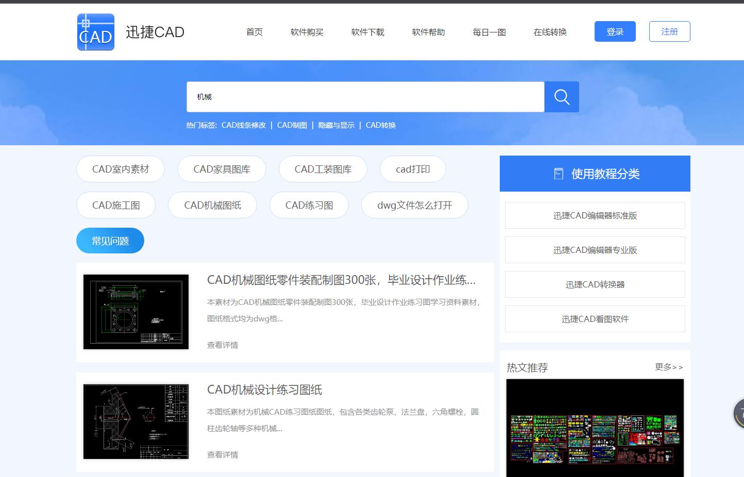Image resolution: width=744 pixels, height=477 pixels.
Task: Select the CAD机械图纸 category pill
Action: (212, 205)
